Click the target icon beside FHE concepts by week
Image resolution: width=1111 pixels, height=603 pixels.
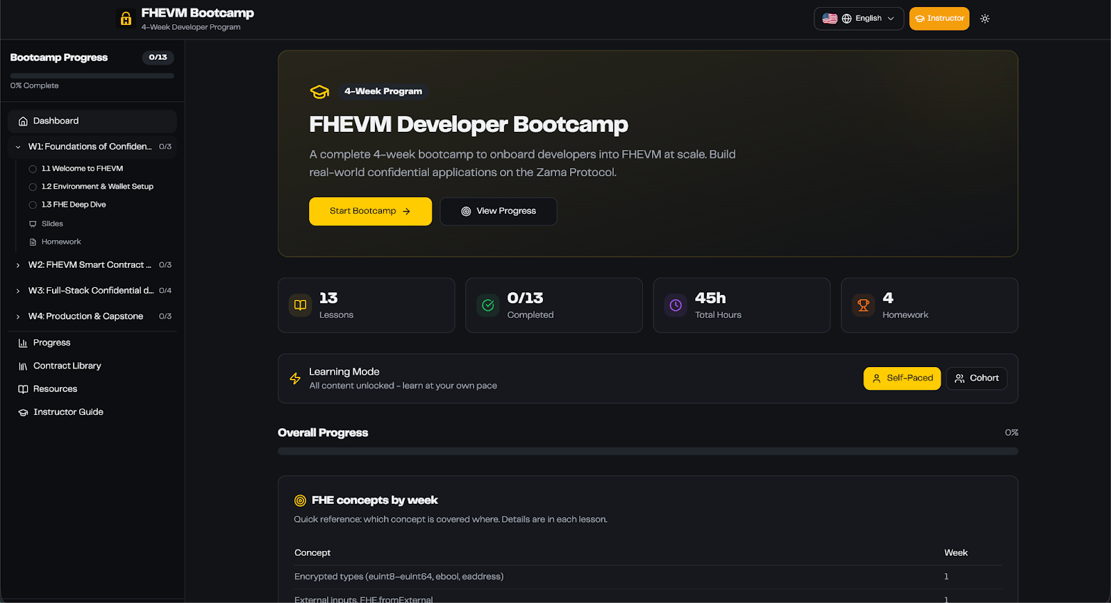[300, 501]
